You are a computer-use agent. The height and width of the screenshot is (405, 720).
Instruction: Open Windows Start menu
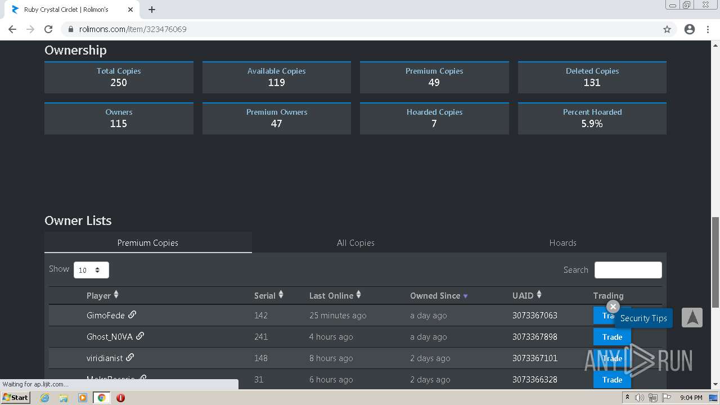(x=15, y=398)
